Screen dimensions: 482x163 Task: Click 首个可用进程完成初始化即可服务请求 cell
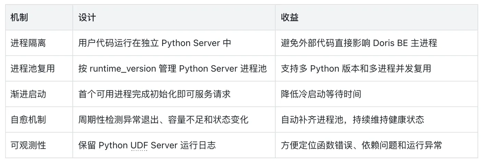[174, 94]
